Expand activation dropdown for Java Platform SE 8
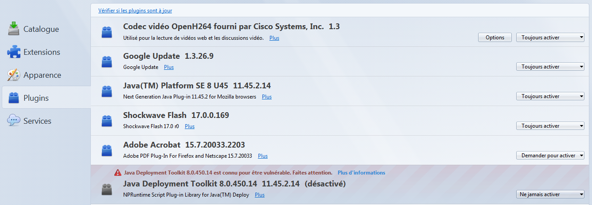The image size is (592, 205). tap(550, 96)
